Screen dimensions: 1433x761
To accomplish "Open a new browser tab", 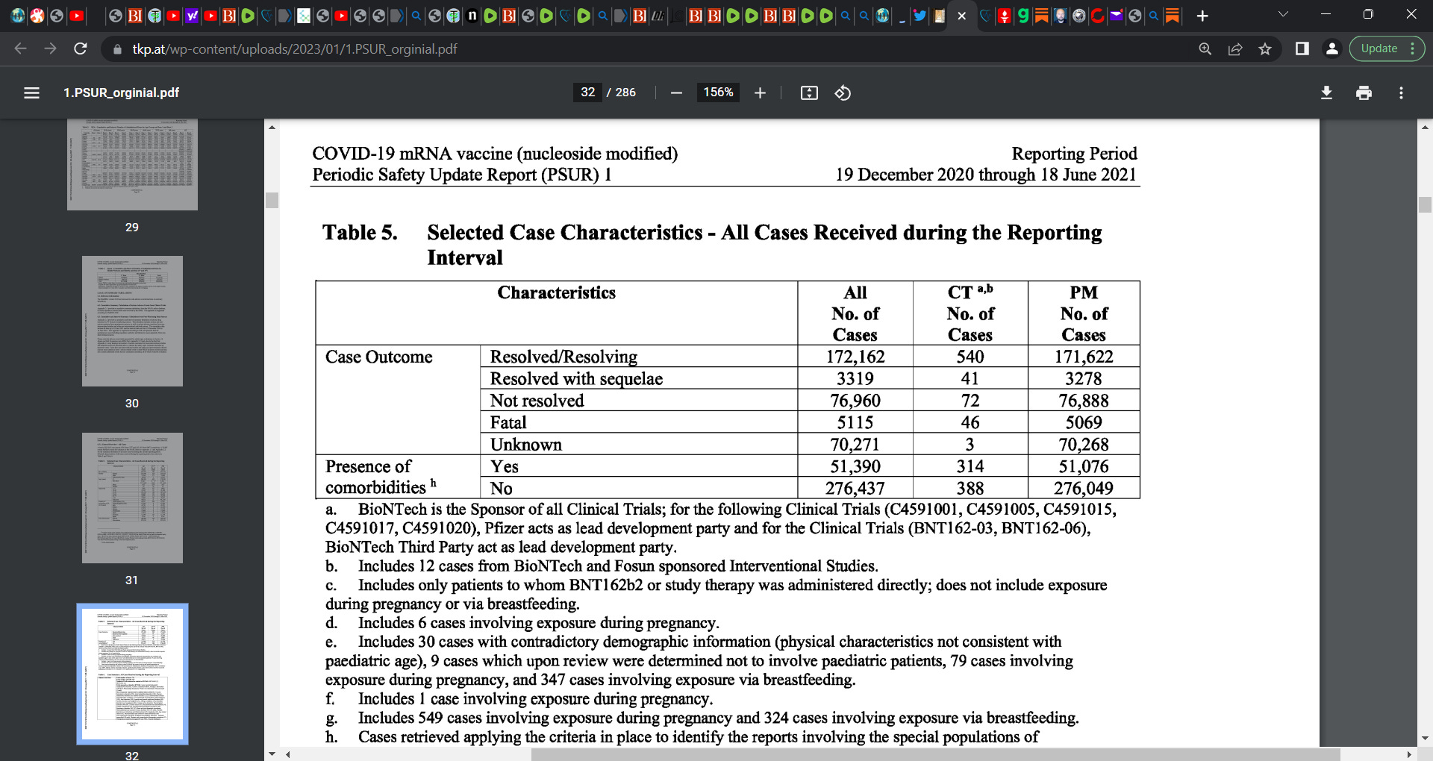I will pos(1202,16).
